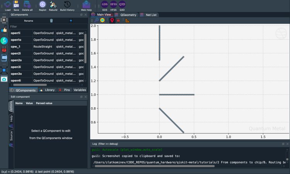The height and width of the screenshot is (174, 290).
Task: Activate the zoom magnifier tool
Action: point(96,20)
